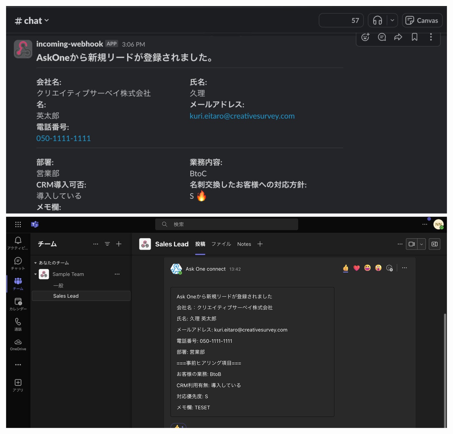Open channel more options beside the meeting button
Viewport: 453px width, 434px height.
click(400, 244)
